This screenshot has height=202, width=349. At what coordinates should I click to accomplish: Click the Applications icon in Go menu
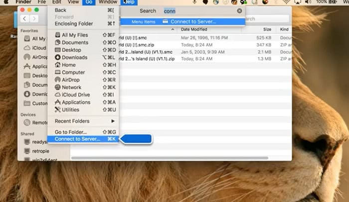(x=58, y=102)
